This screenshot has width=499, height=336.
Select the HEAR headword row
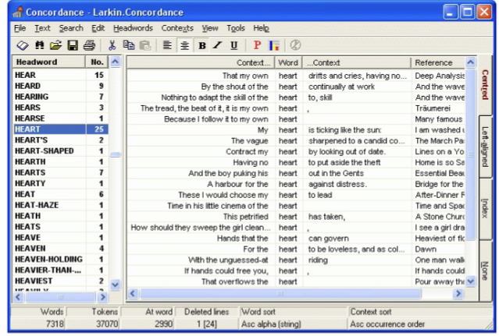pyautogui.click(x=60, y=75)
